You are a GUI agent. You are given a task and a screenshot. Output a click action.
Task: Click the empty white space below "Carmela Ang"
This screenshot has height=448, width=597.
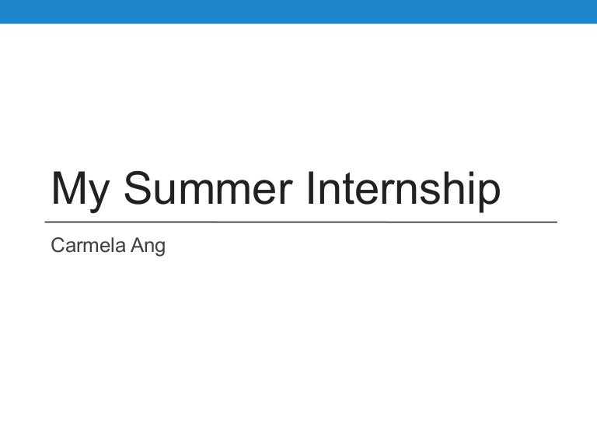298,350
